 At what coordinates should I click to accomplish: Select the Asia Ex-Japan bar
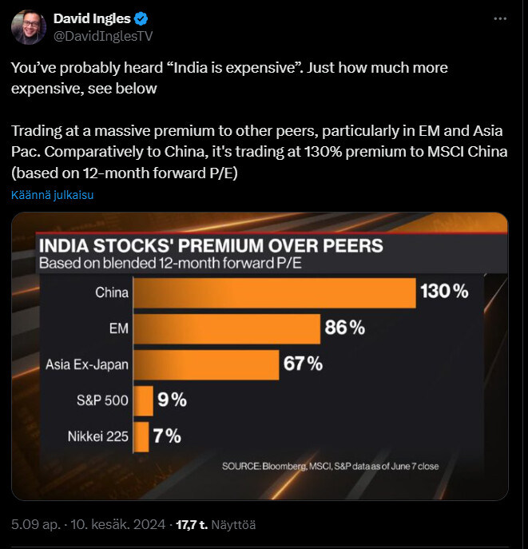205,364
